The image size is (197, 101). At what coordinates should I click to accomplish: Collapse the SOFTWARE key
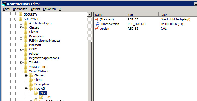point(15,19)
